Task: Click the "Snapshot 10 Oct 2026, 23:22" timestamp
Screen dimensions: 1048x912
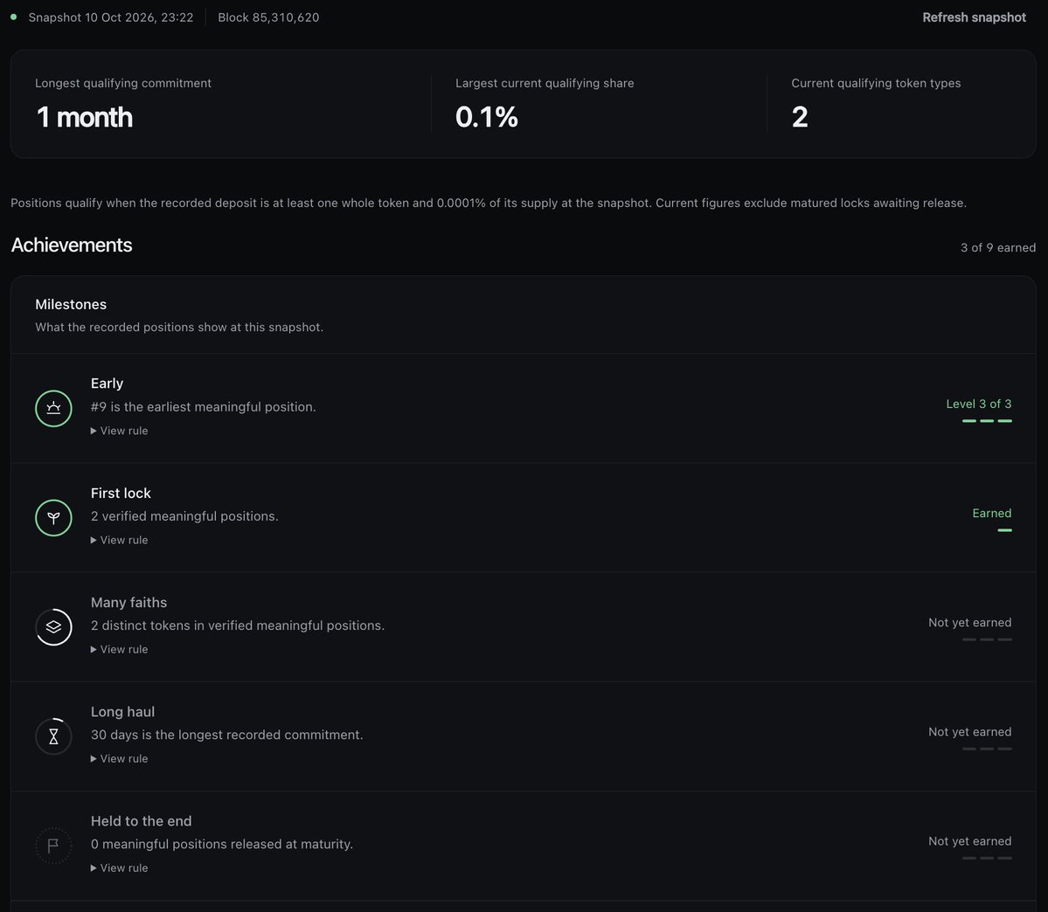Action: tap(111, 17)
